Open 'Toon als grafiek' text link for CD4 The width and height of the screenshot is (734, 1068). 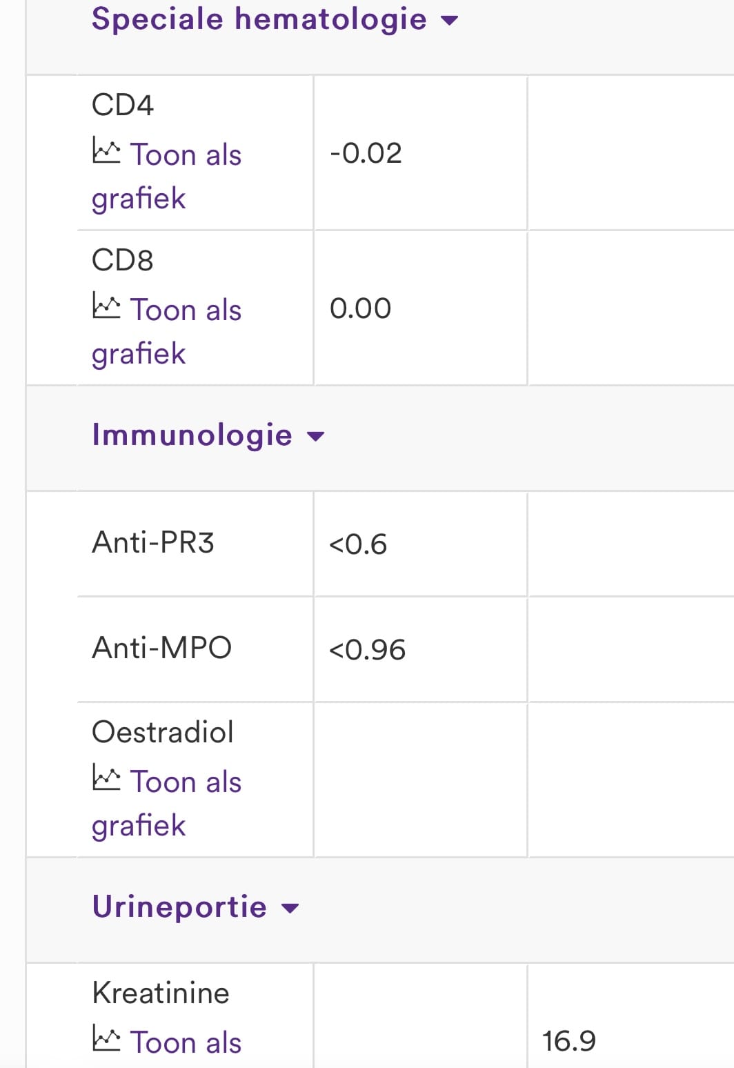[x=166, y=176]
